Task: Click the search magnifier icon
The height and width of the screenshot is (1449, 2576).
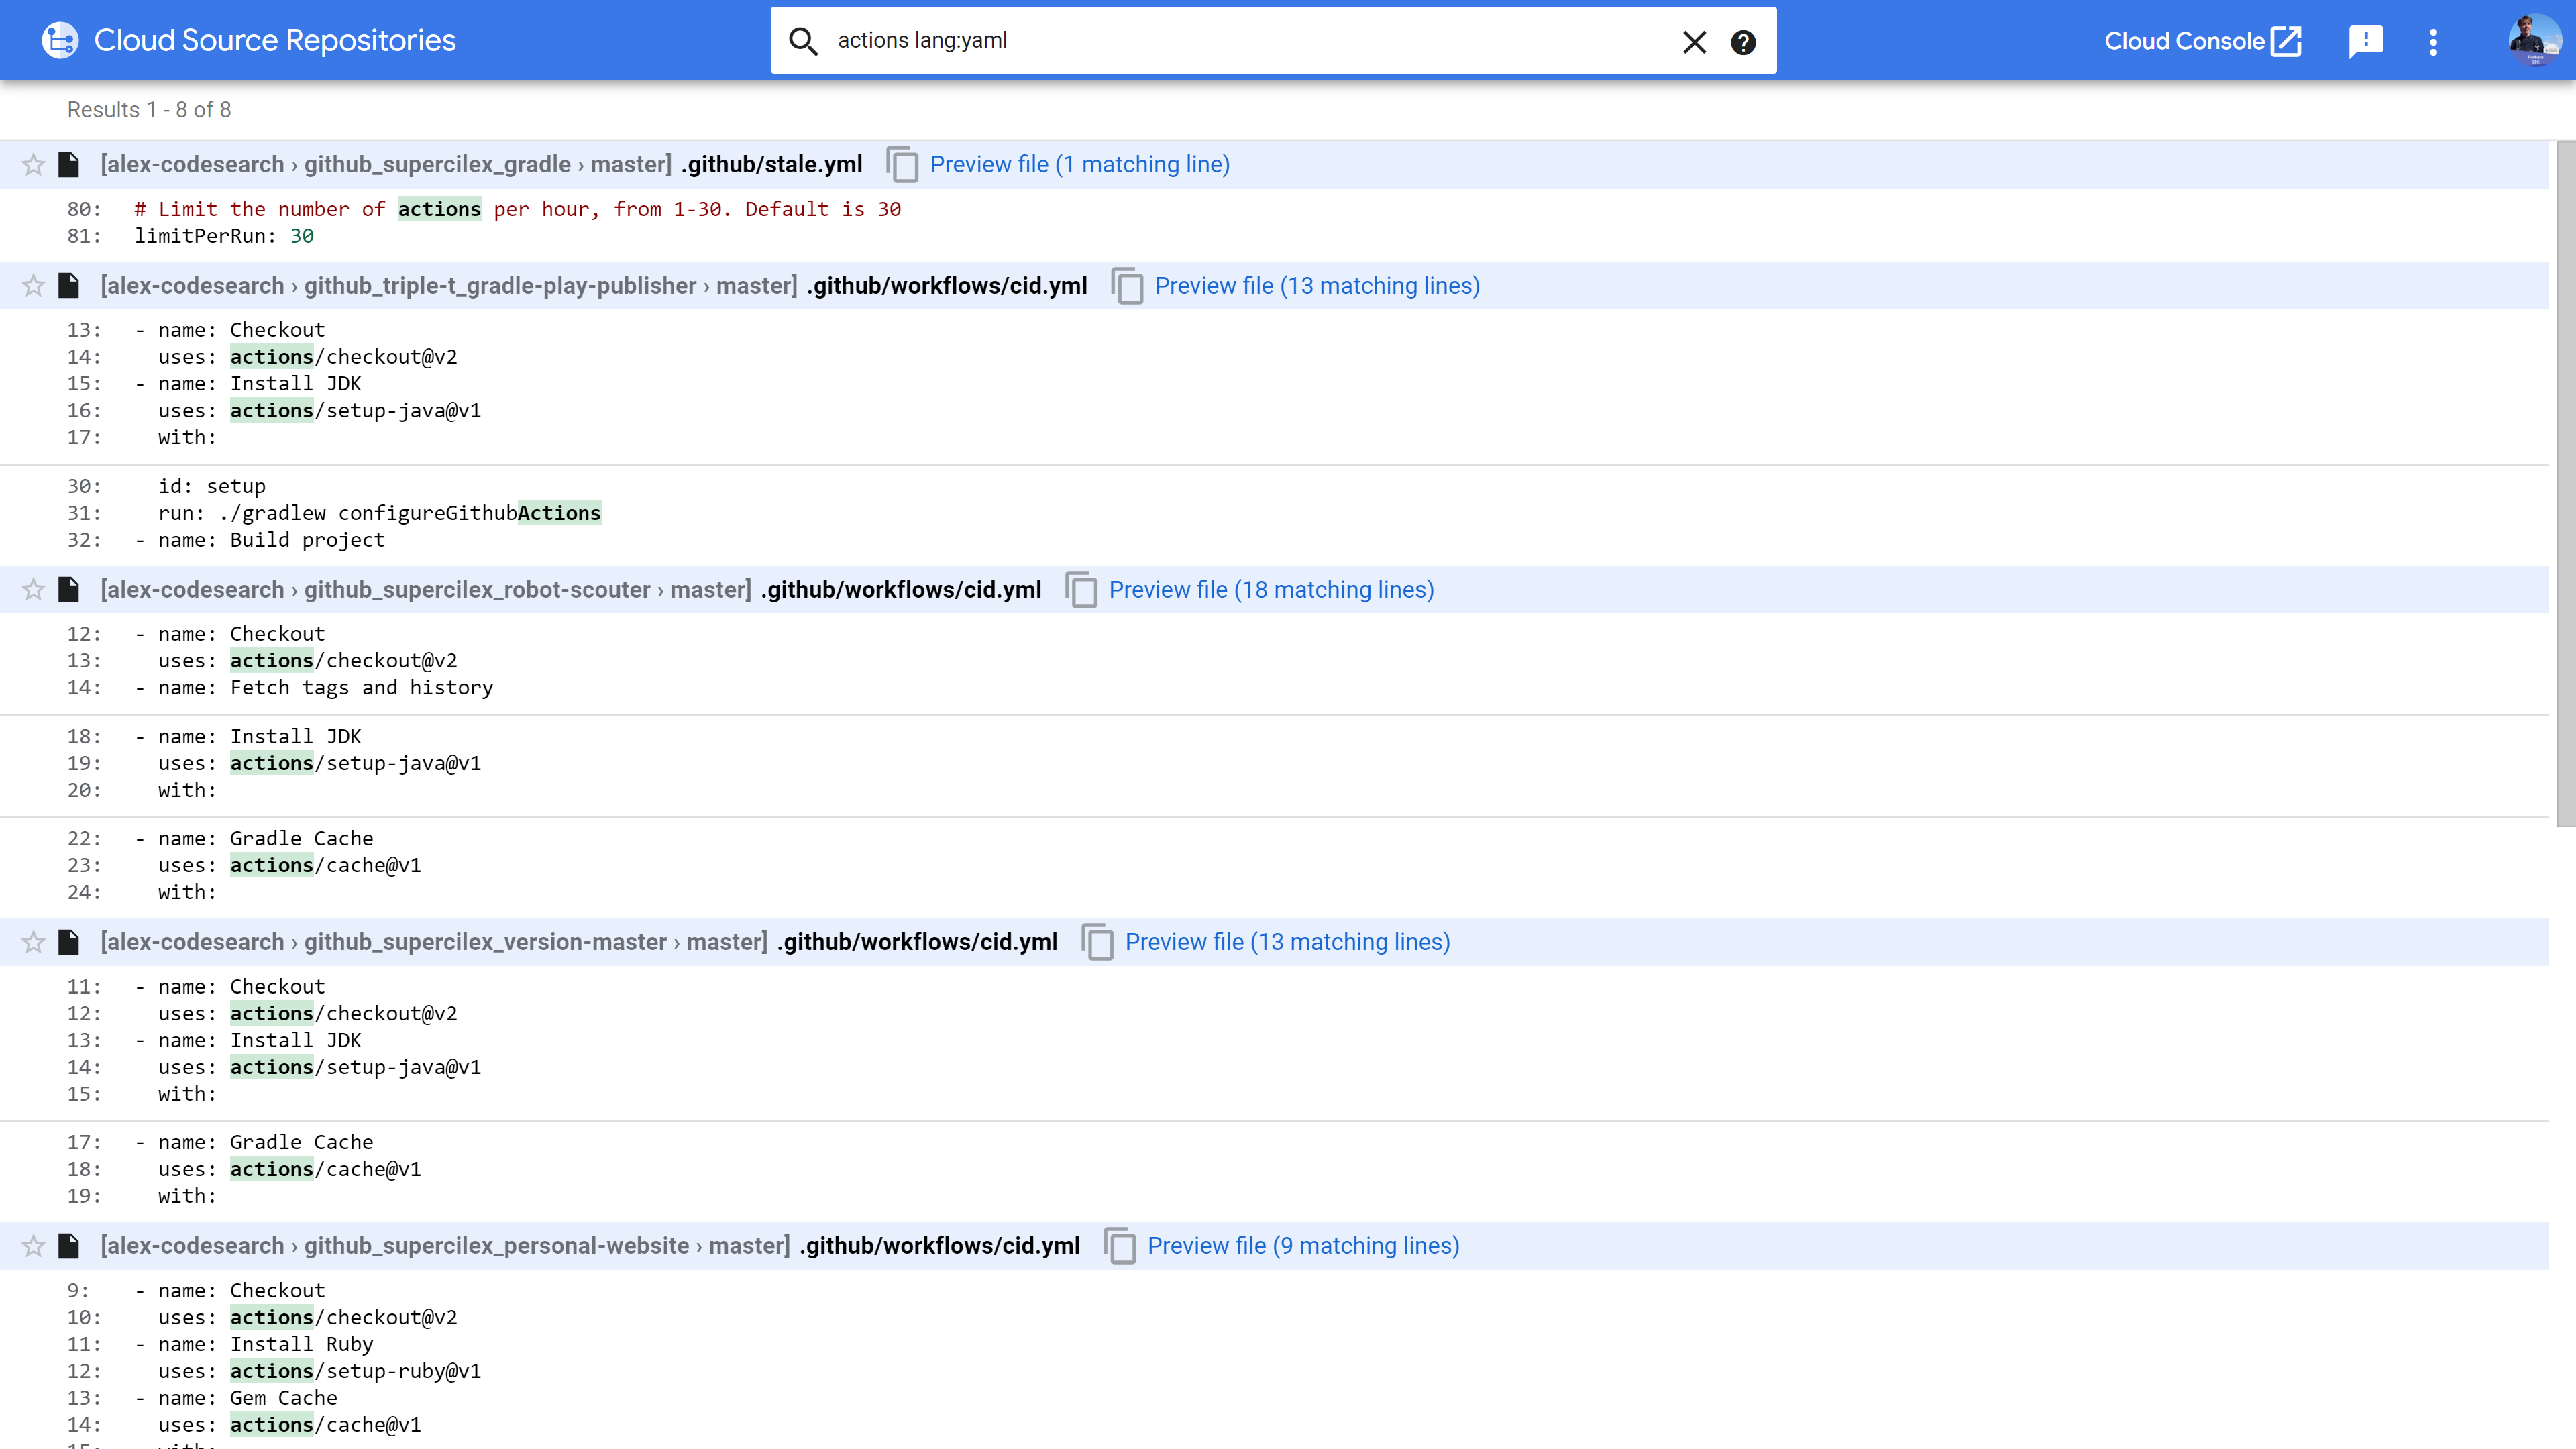Action: (x=803, y=41)
